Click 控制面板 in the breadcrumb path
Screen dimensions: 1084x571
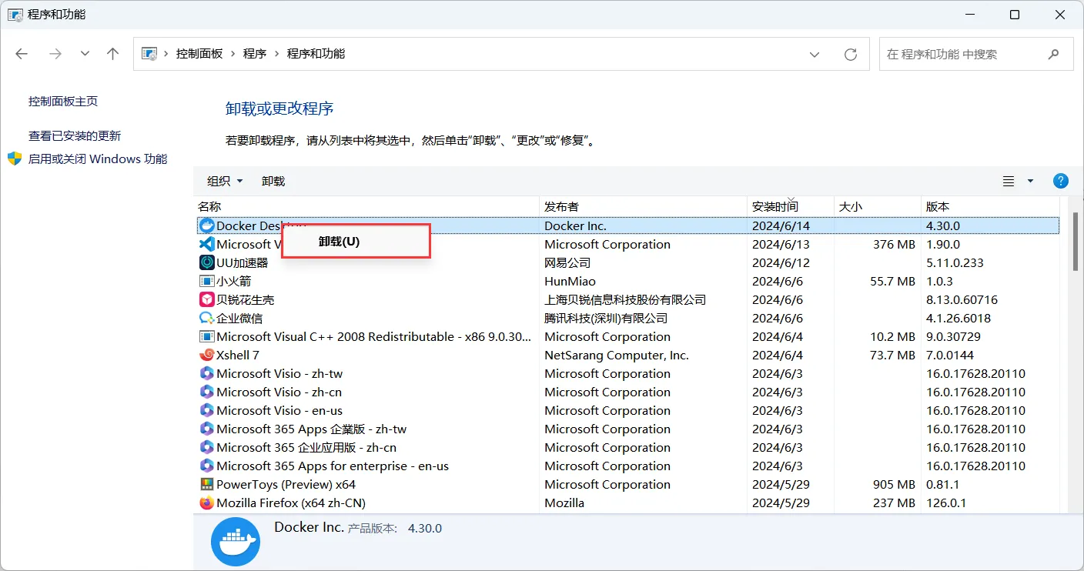pos(199,54)
